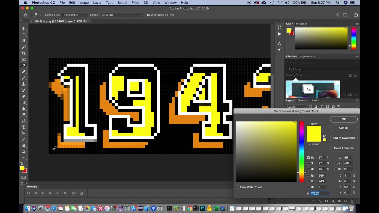Switch Libraries to grid view

pyautogui.click(x=350, y=75)
